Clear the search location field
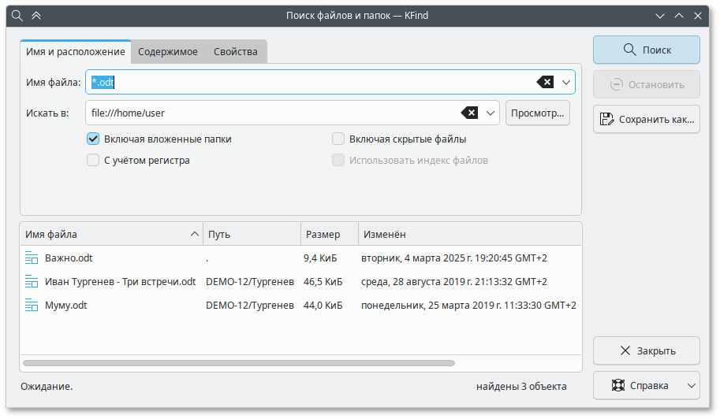720x419 pixels. [x=470, y=113]
